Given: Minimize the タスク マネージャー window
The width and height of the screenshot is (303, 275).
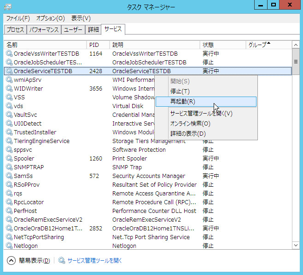Looking at the screenshot, I should pyautogui.click(x=261, y=5).
